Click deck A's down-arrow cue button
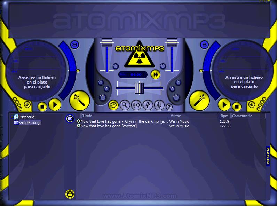Viewport: 277px width, 206px height. coord(27,105)
